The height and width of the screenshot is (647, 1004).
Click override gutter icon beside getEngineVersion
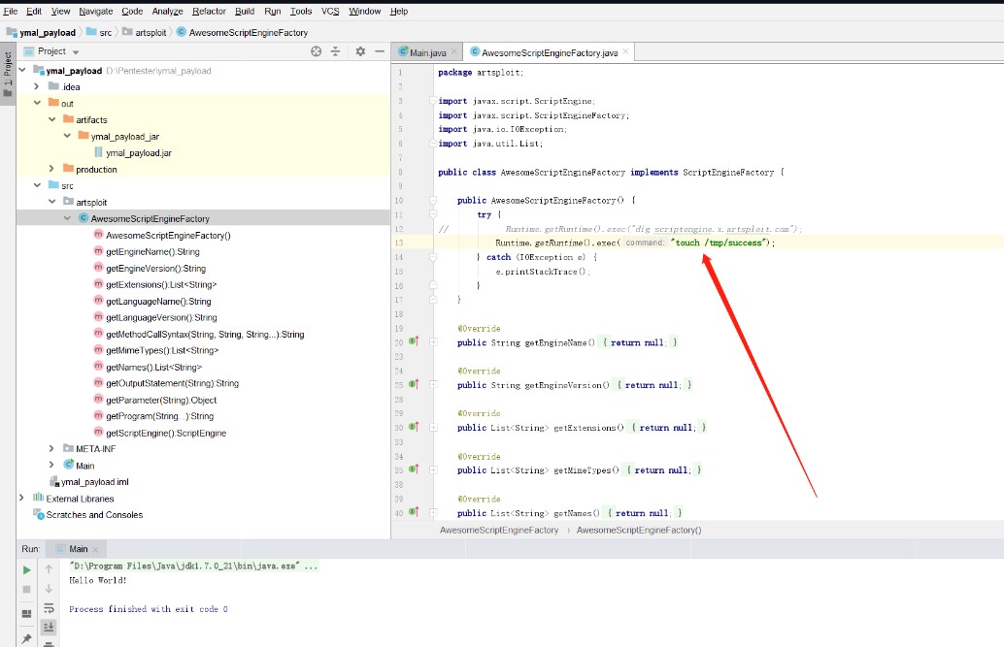414,384
